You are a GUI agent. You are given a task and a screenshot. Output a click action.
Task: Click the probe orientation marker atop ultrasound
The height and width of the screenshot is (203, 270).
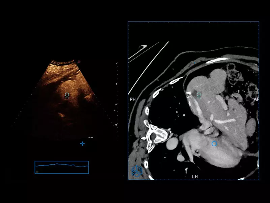tap(79, 62)
